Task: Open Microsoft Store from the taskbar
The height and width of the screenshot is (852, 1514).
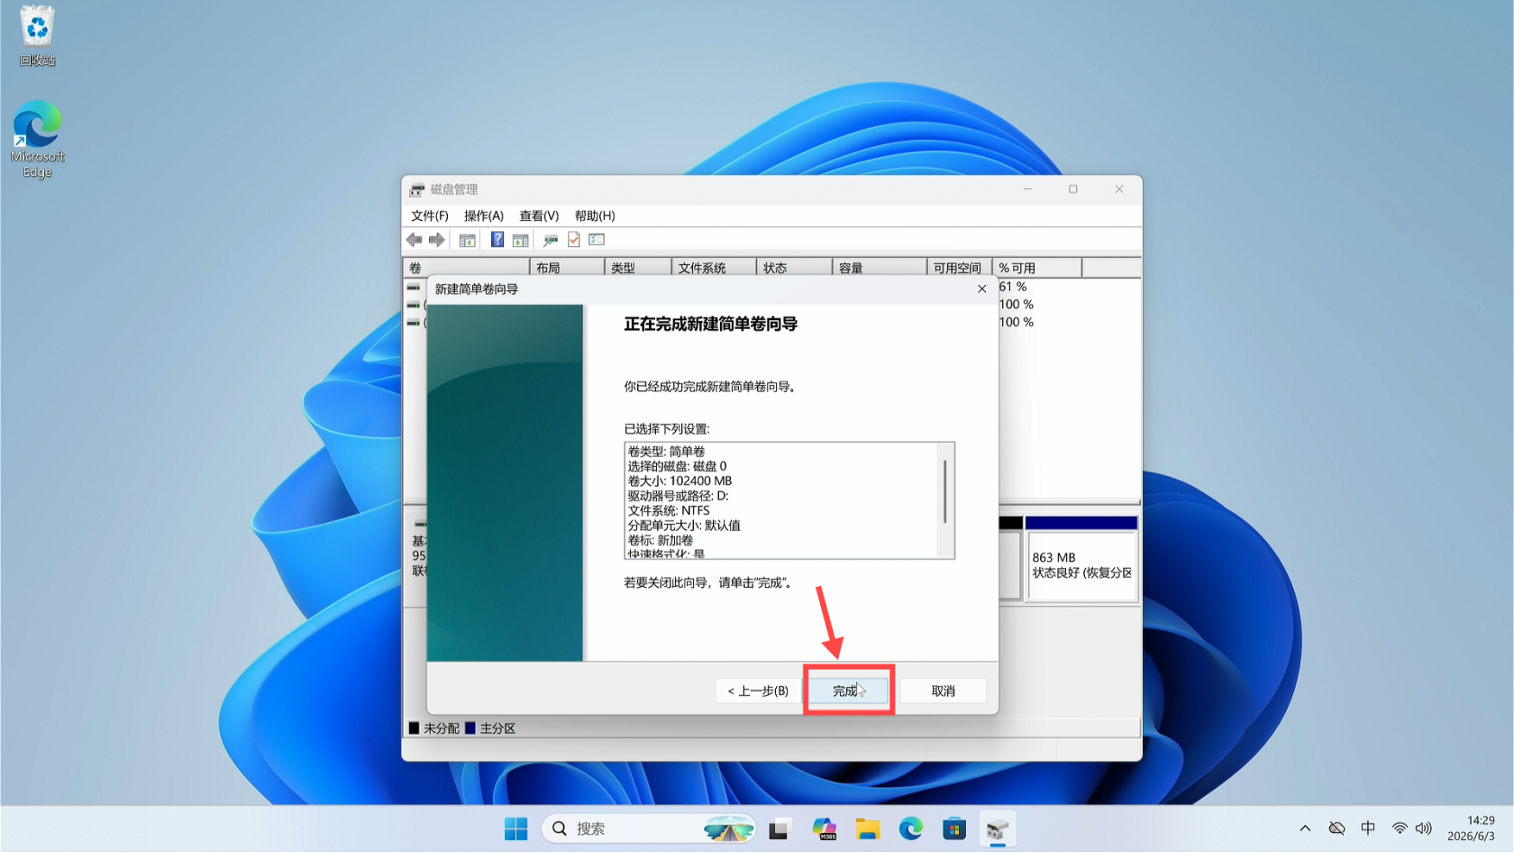Action: coord(954,829)
